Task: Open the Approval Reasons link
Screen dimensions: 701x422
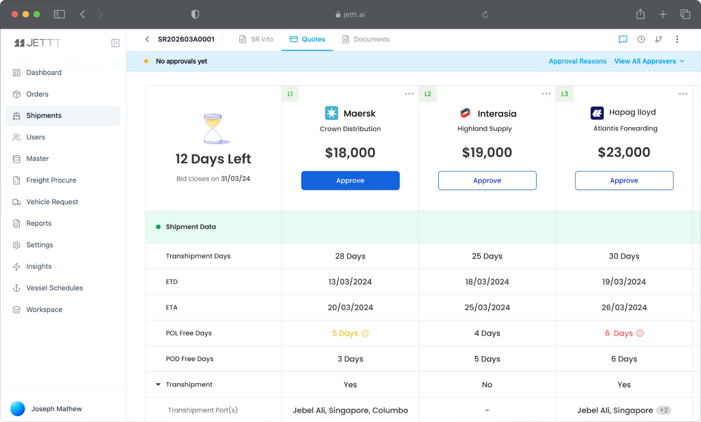Action: (x=577, y=61)
